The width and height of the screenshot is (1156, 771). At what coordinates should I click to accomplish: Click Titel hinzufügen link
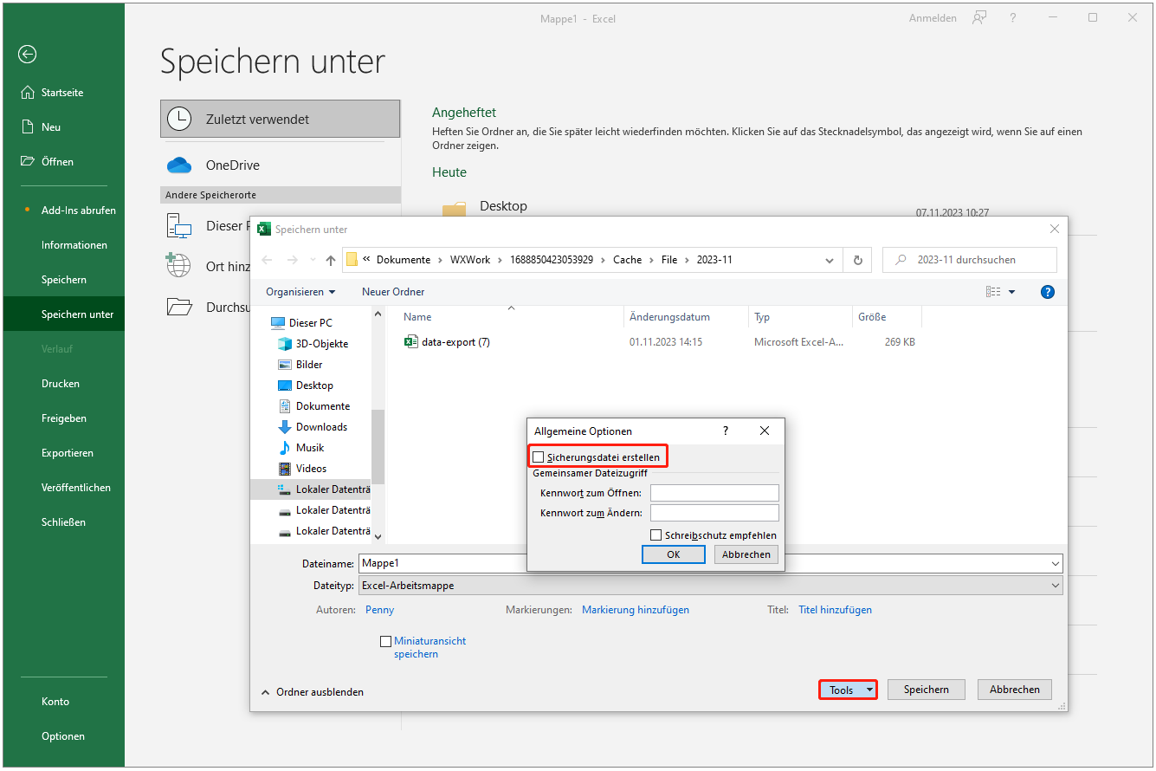coord(835,610)
